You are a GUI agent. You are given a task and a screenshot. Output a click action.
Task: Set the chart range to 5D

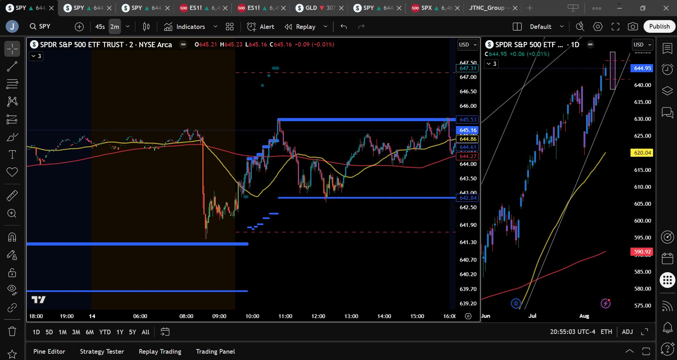tap(49, 332)
